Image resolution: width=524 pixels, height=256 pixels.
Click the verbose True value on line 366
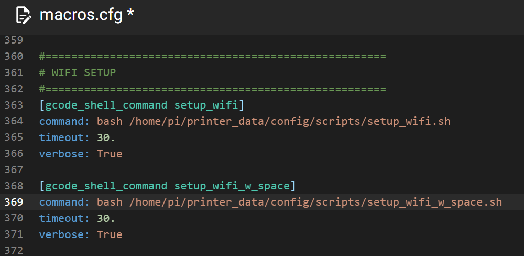110,154
